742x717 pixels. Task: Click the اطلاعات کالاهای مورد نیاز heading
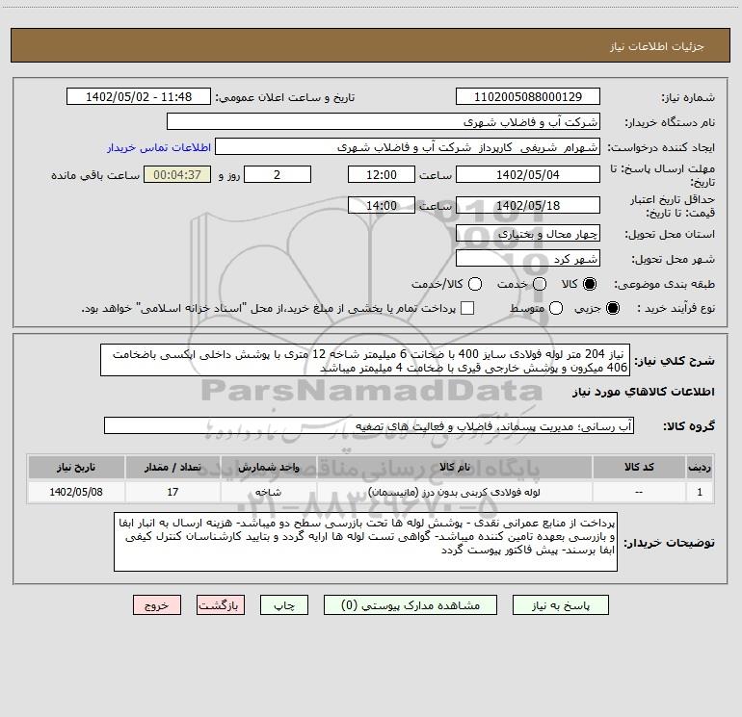tap(644, 392)
